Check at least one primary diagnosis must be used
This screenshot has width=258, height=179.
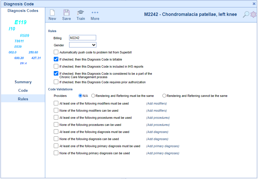click(56, 146)
